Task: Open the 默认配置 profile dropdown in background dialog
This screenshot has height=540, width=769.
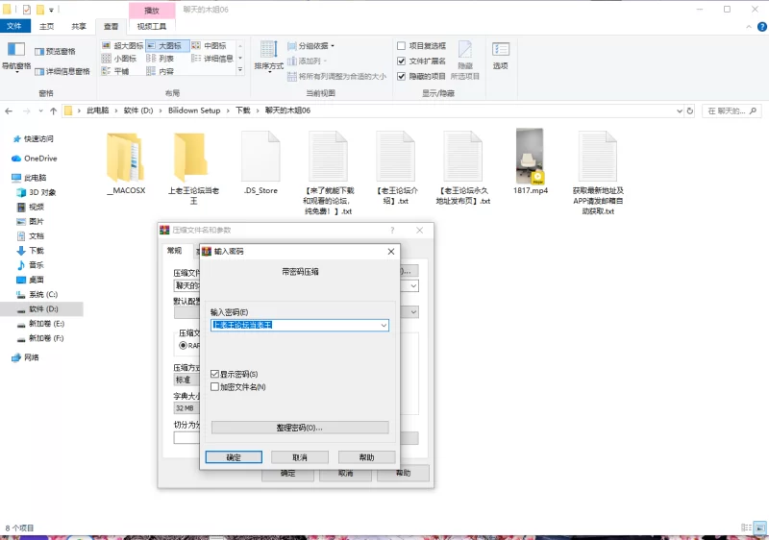Action: (x=413, y=312)
